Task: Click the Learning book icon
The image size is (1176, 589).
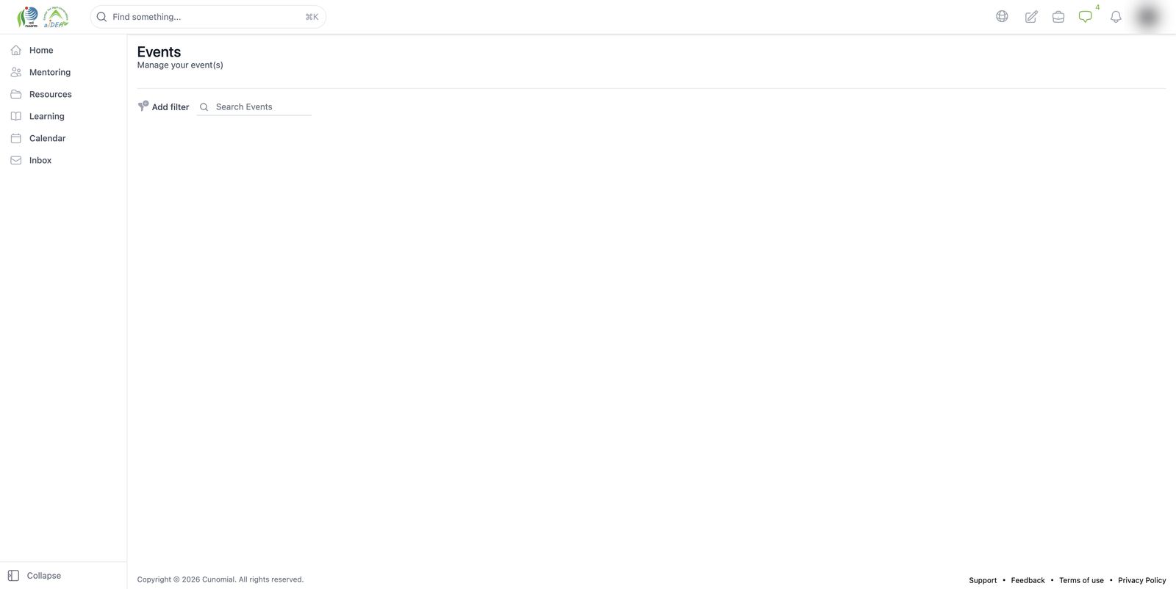Action: point(15,116)
